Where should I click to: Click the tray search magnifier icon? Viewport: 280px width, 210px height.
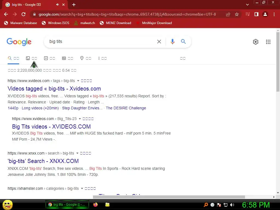206,205
